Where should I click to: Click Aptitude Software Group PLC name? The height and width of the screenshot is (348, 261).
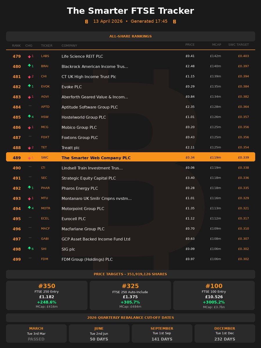[x=90, y=107]
